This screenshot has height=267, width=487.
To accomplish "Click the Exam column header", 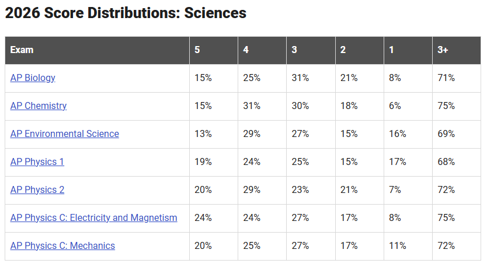I will 97,50.
